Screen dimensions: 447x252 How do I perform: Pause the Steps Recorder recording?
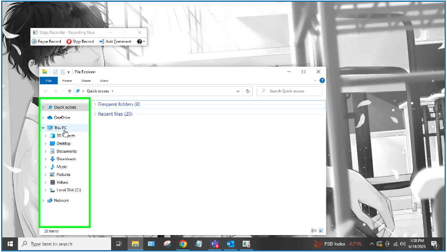click(46, 42)
